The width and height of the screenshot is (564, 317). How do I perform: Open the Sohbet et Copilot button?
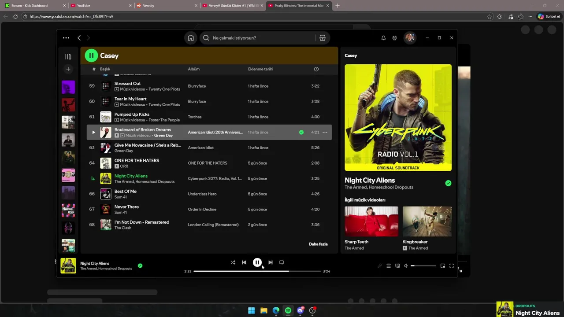549,16
